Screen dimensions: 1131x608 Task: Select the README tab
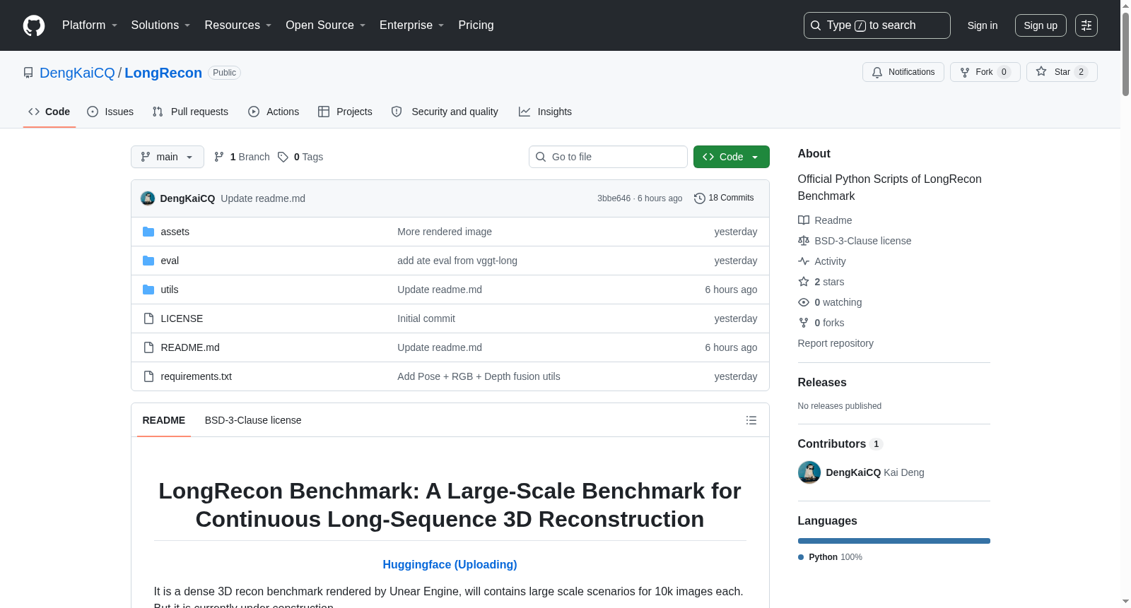pos(164,420)
